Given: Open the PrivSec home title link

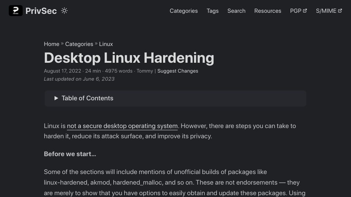Looking at the screenshot, I should tap(41, 11).
